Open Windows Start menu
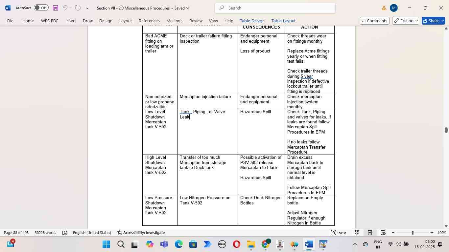 coord(106,244)
